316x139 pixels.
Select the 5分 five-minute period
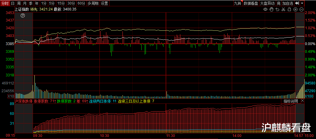pyautogui.click(x=52, y=3)
